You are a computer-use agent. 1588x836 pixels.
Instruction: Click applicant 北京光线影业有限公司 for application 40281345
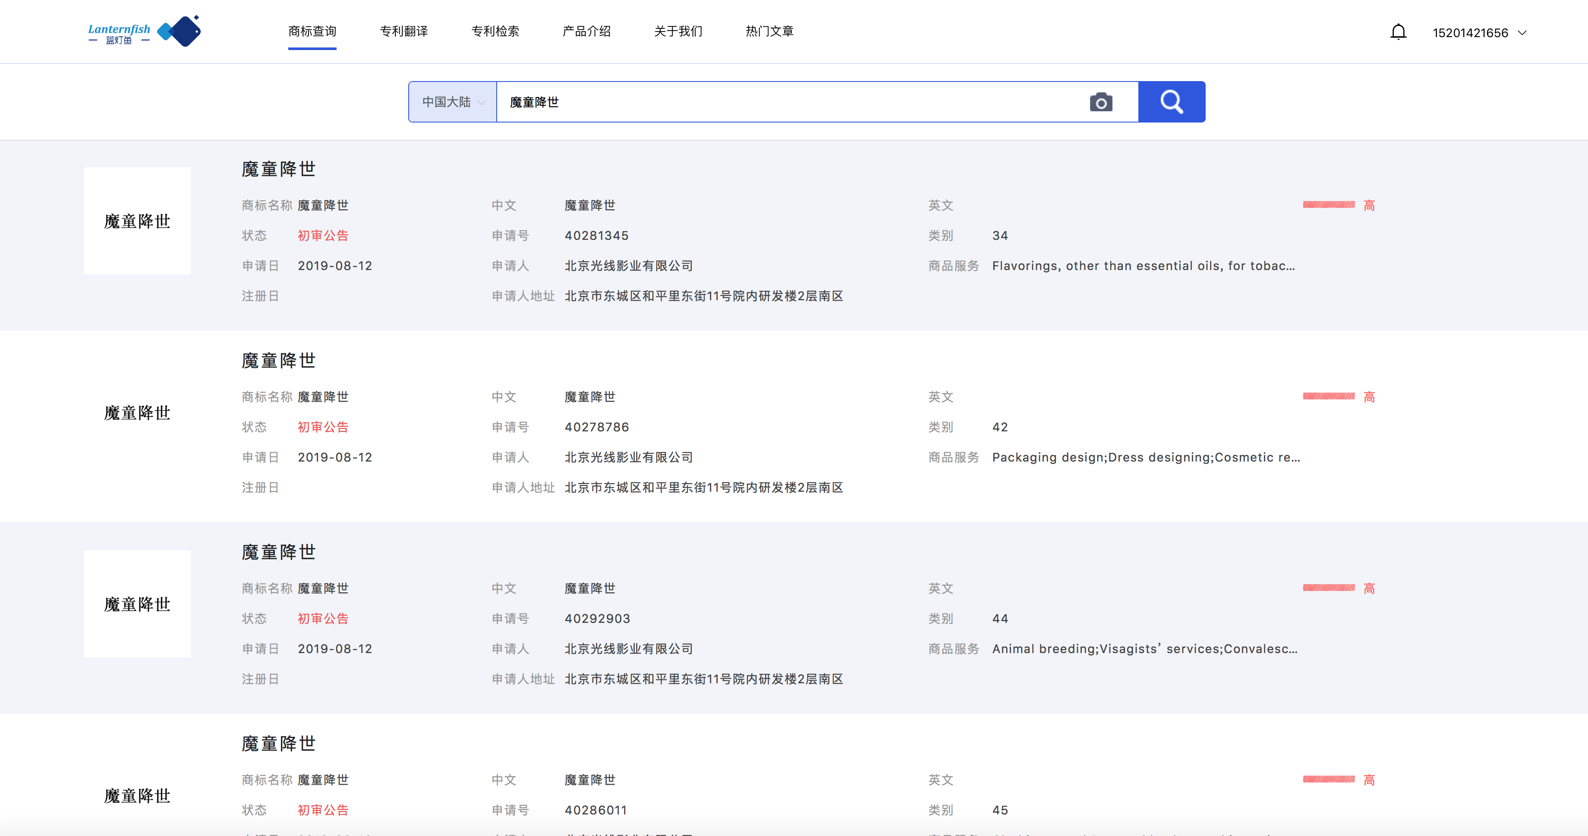pos(628,266)
